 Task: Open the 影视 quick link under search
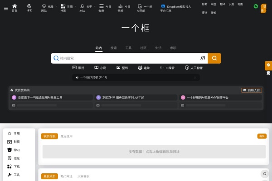click(78, 68)
